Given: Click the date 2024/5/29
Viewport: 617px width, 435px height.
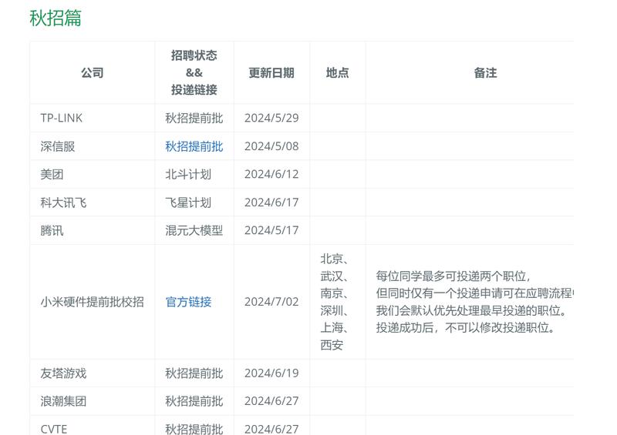Looking at the screenshot, I should [x=271, y=118].
